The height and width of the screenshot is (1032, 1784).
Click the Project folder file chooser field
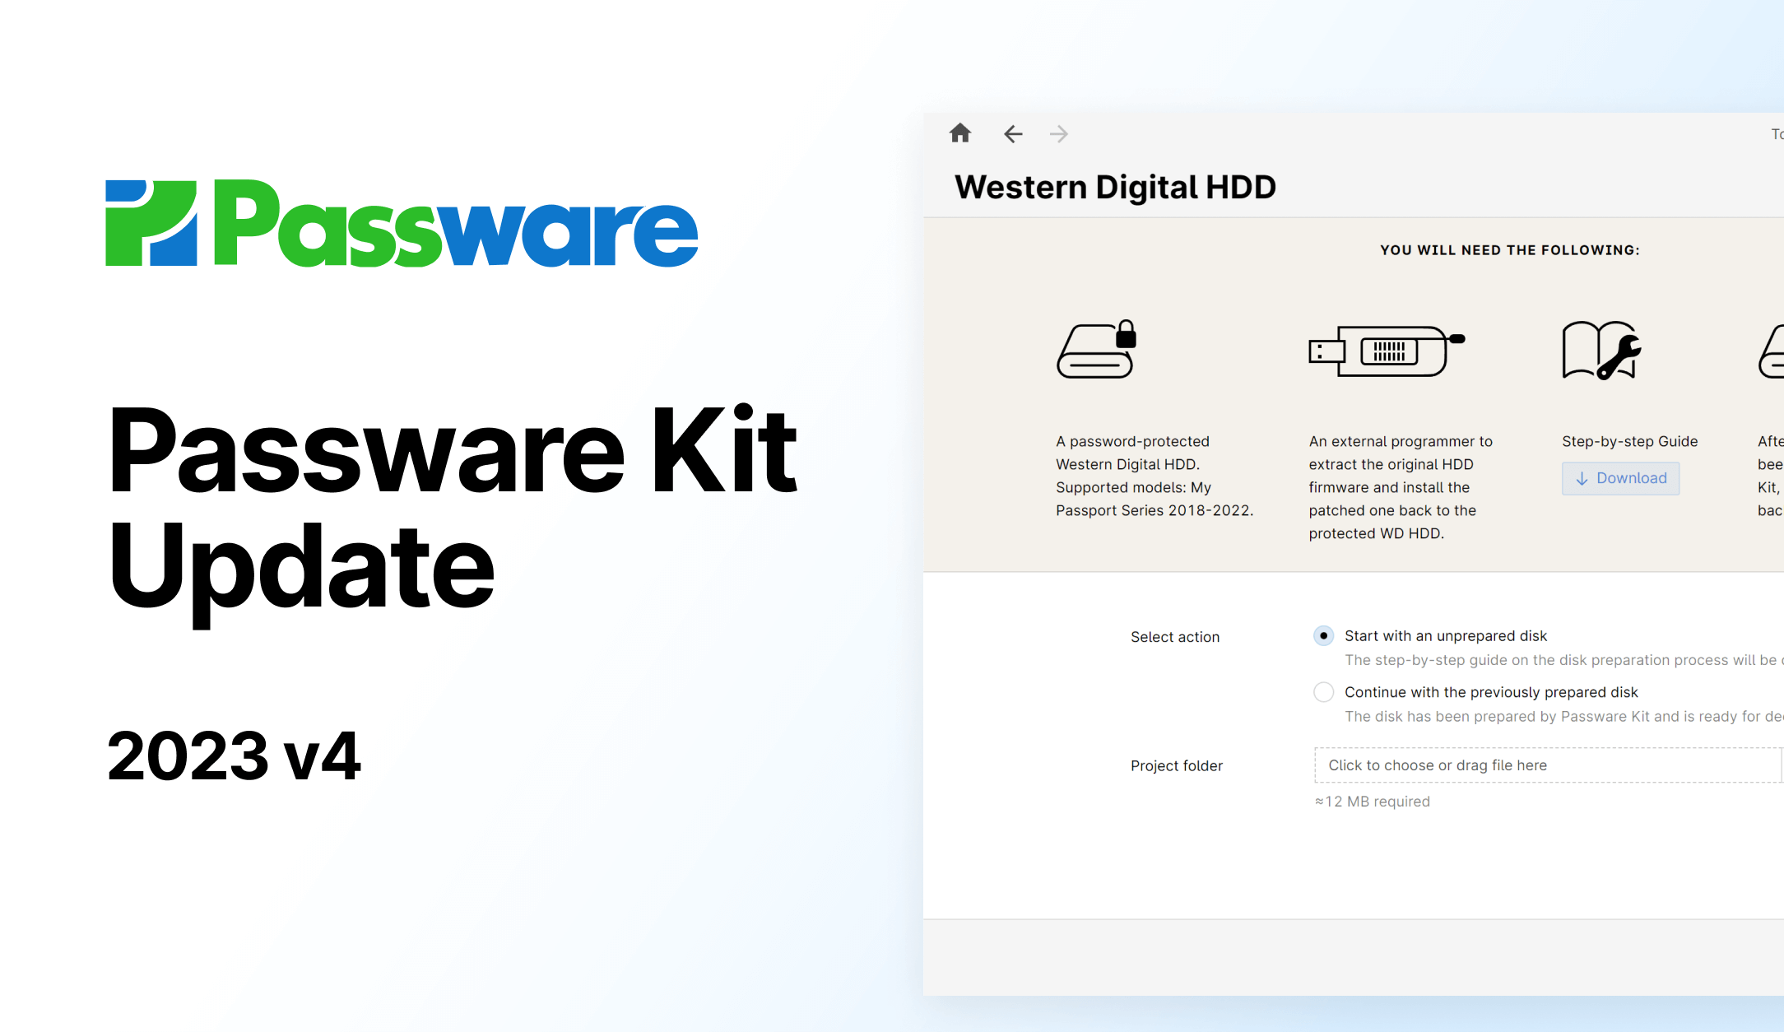pos(1547,765)
